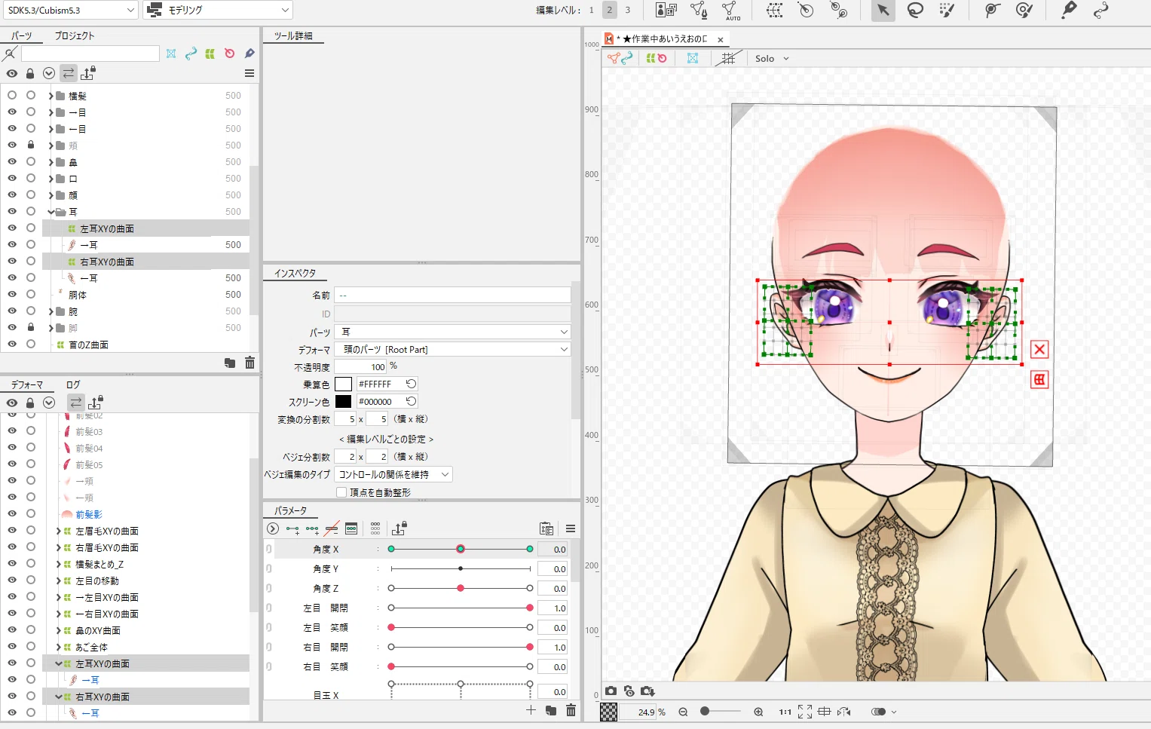1151x729 pixels.
Task: Select the lasso selection tool
Action: pyautogui.click(x=915, y=10)
